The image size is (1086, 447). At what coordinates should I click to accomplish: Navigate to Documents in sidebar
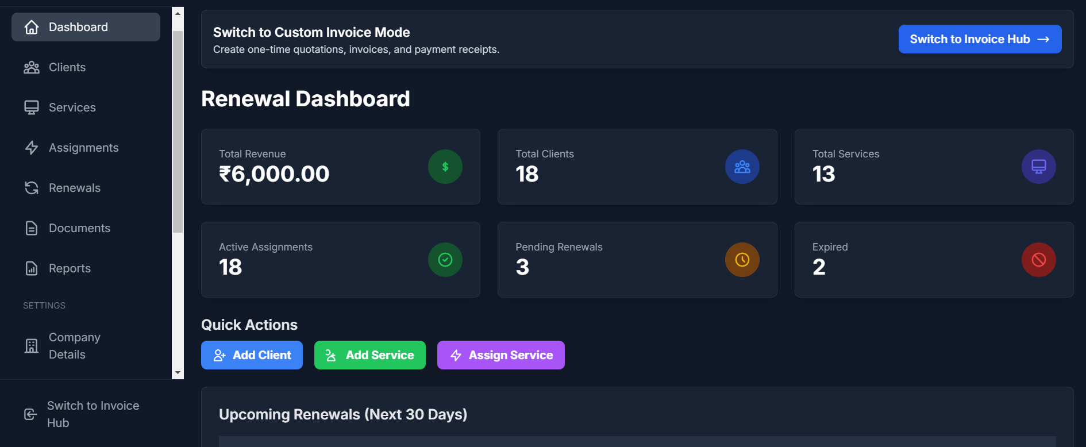coord(86,228)
